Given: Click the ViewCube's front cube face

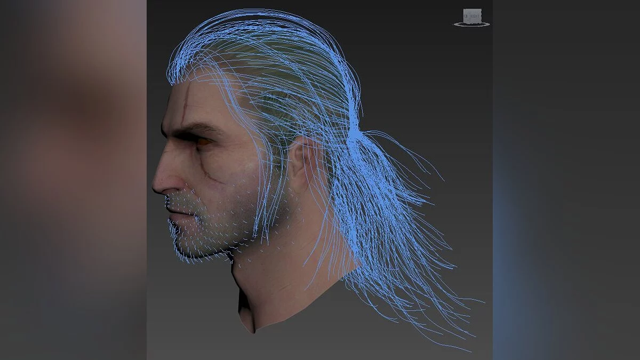Looking at the screenshot, I should coord(473,16).
